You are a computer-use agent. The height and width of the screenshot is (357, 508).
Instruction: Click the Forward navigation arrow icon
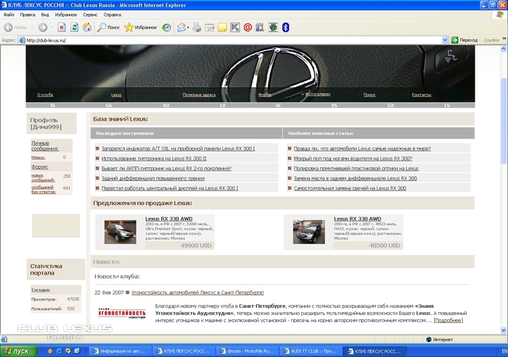coord(43,28)
